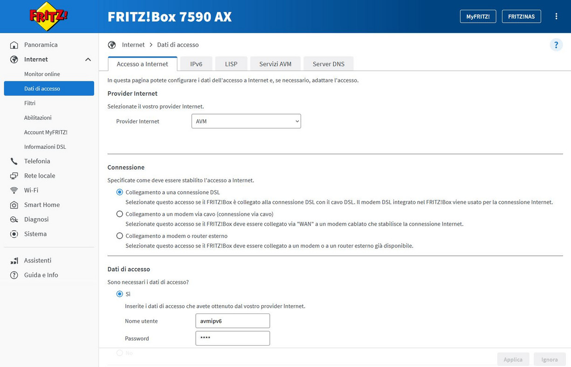The width and height of the screenshot is (571, 367).
Task: Click the Password input field
Action: coord(233,338)
